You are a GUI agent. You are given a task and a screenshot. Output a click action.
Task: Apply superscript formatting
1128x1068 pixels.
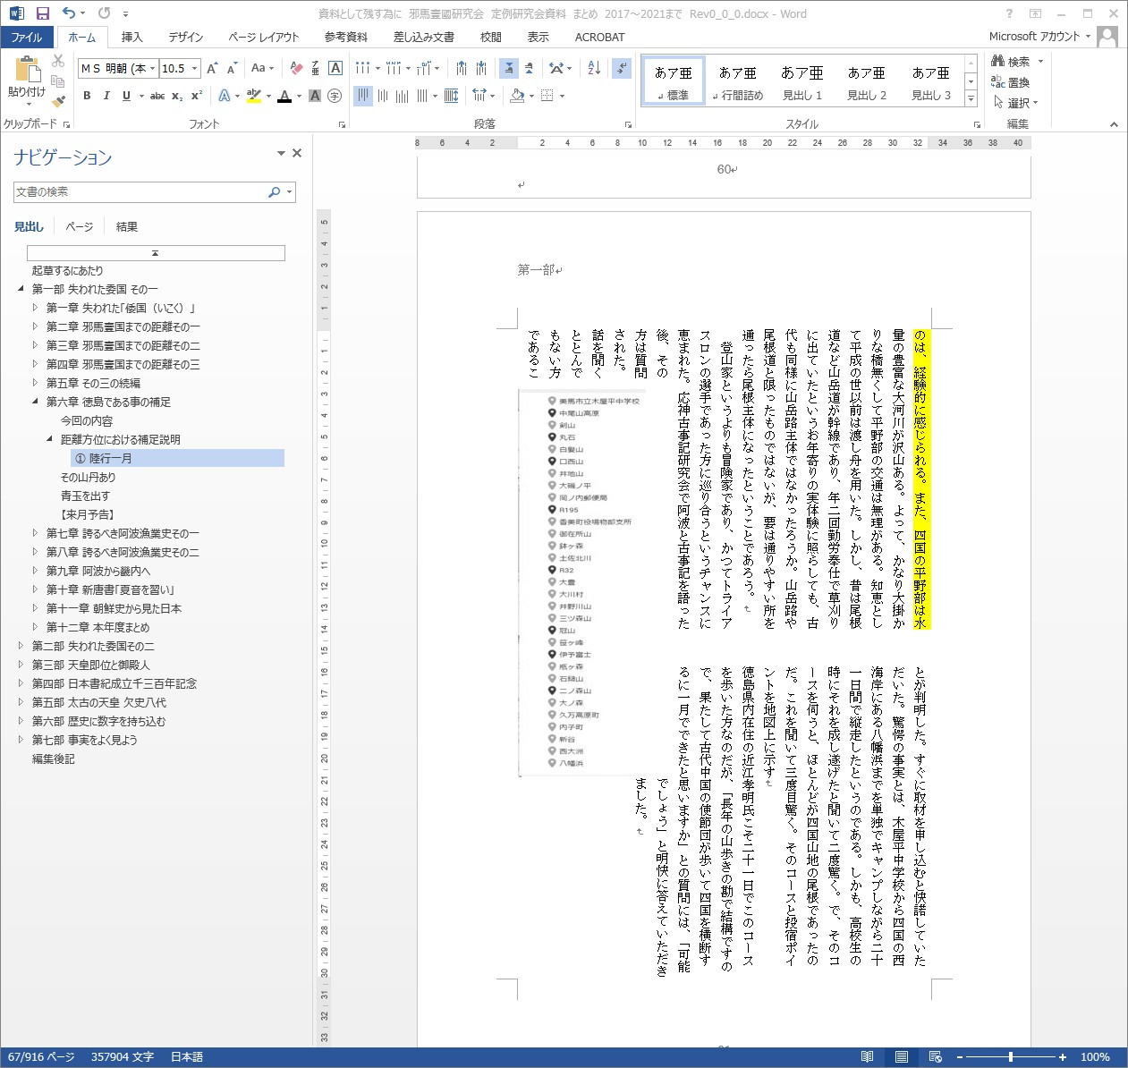197,96
